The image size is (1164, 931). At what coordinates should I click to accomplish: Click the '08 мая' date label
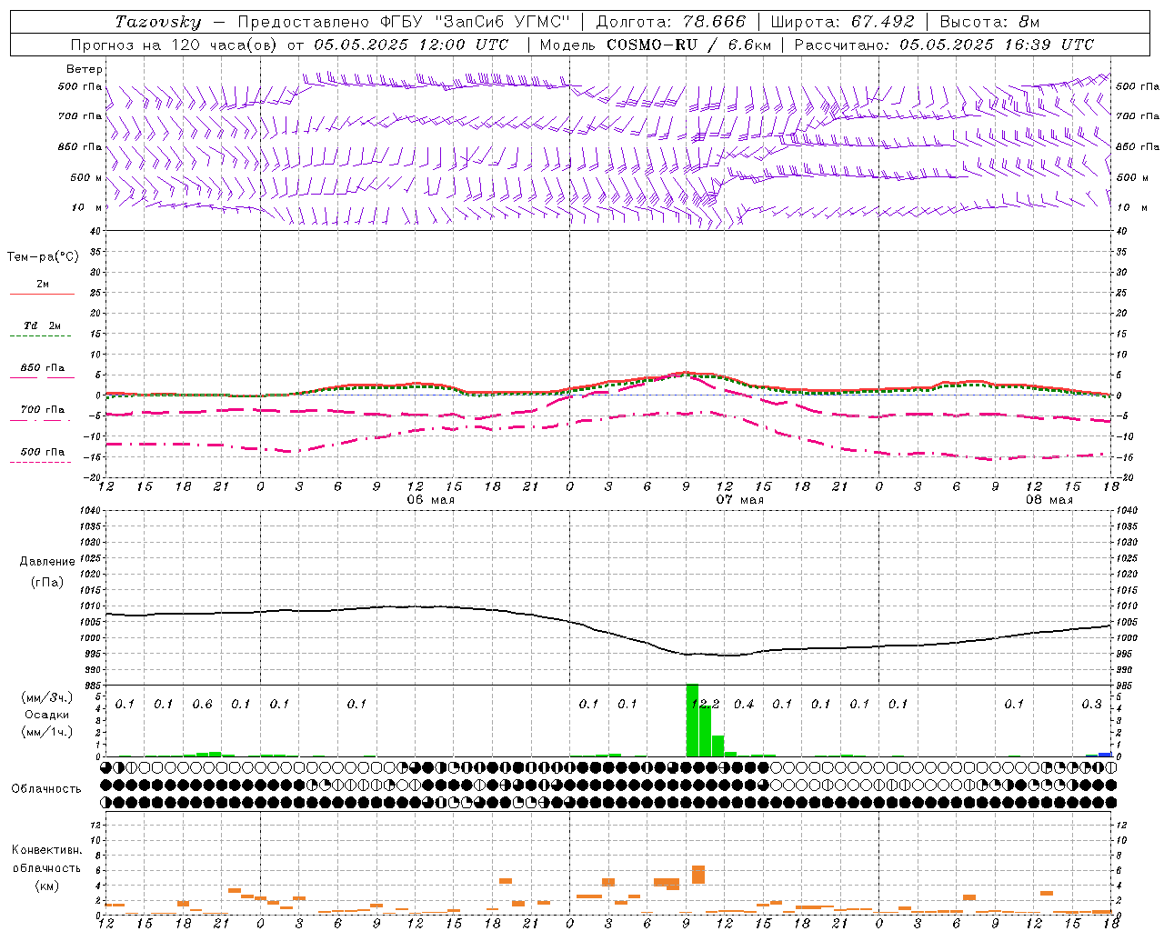pos(1049,500)
